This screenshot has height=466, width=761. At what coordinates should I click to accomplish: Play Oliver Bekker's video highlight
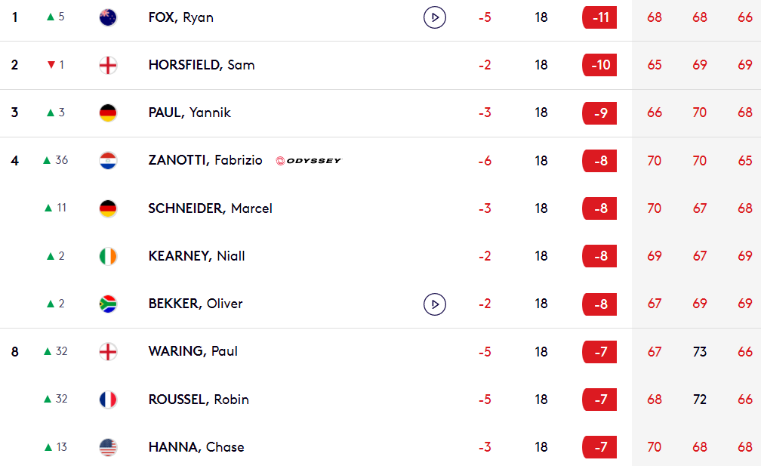(x=434, y=304)
